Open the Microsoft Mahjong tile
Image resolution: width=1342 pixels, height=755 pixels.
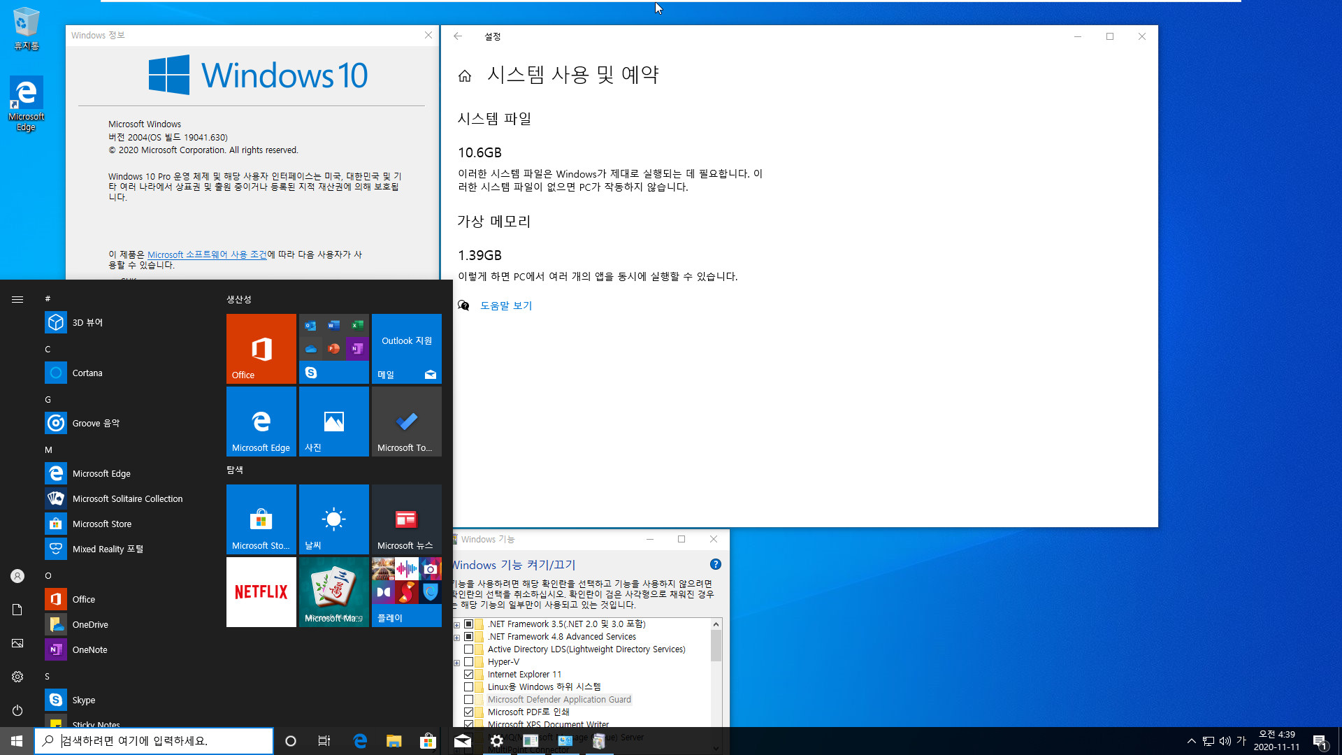click(x=334, y=592)
